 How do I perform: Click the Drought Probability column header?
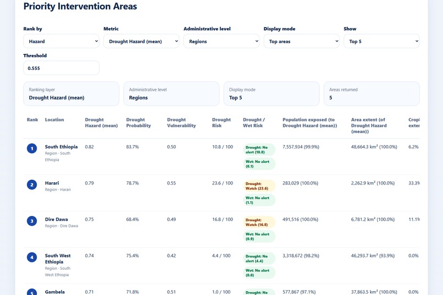click(x=139, y=123)
